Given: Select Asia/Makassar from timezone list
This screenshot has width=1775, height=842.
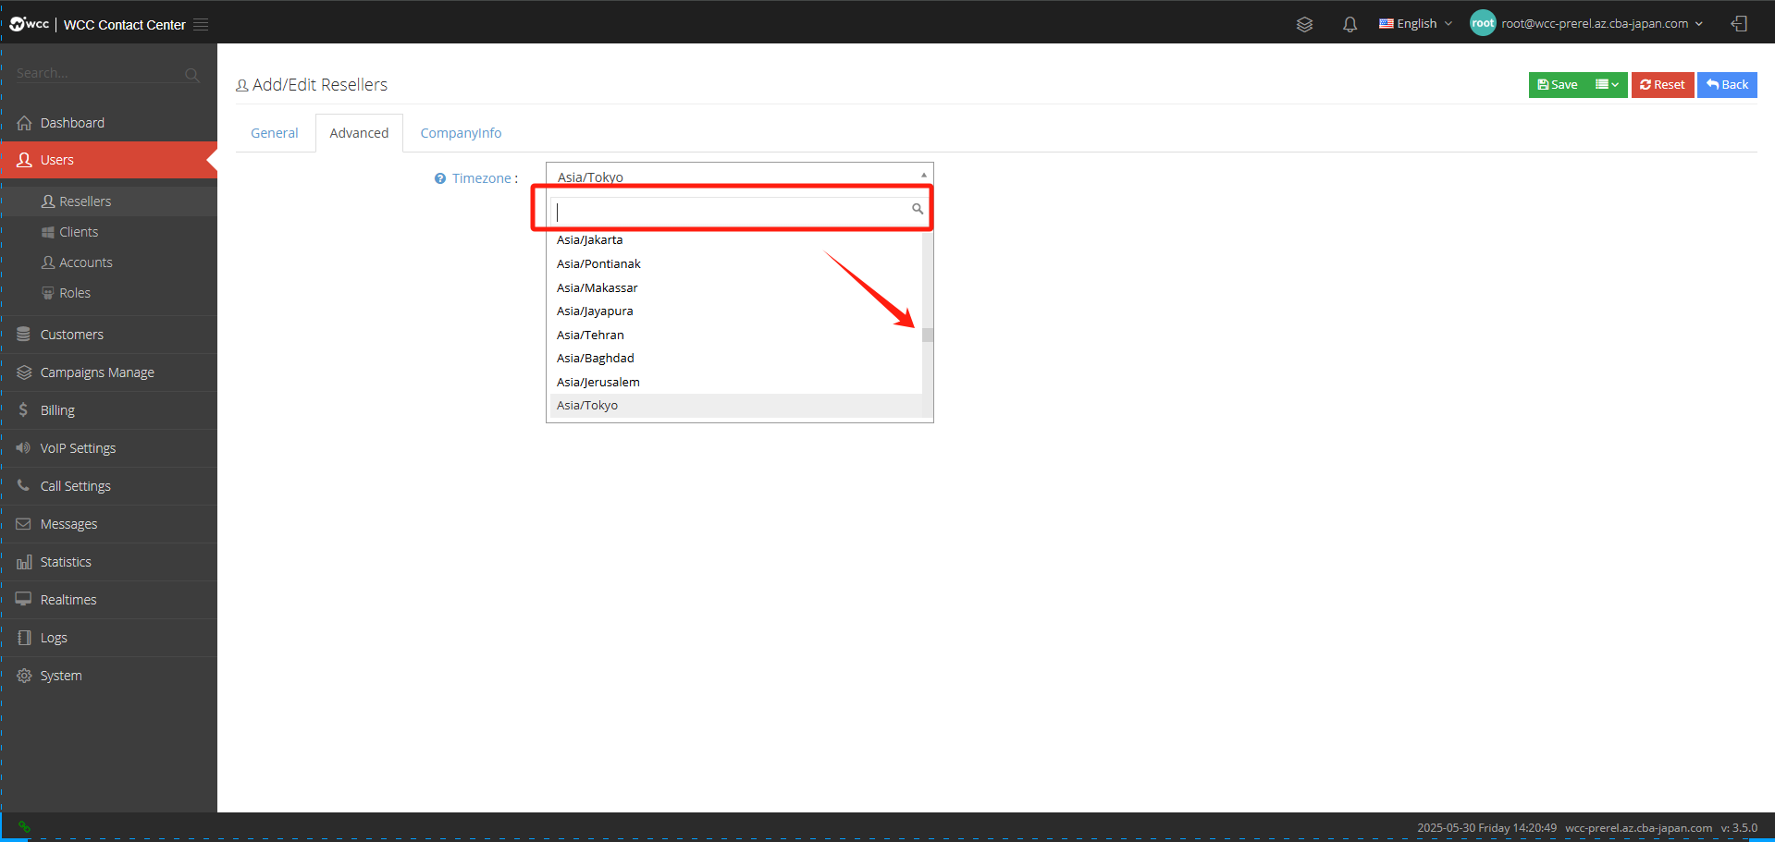Looking at the screenshot, I should (736, 288).
